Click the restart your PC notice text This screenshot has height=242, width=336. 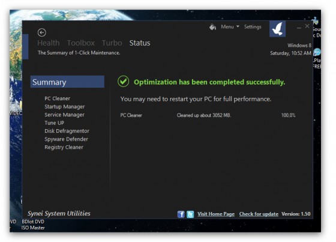pyautogui.click(x=196, y=99)
